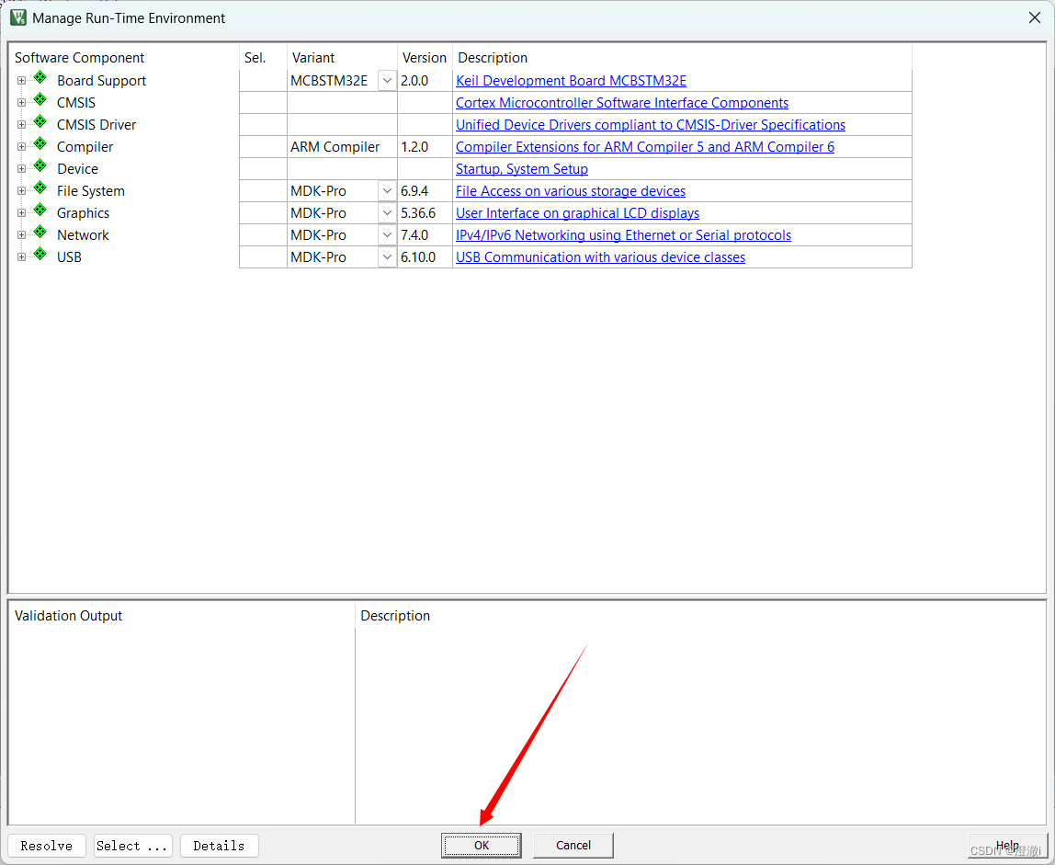Open the MDK-Pro variant dropdown for USB
Screen dimensions: 1055x865
point(387,257)
